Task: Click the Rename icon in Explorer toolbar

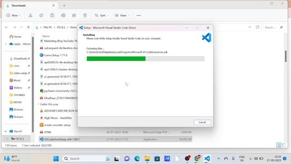Action: (x=63, y=15)
